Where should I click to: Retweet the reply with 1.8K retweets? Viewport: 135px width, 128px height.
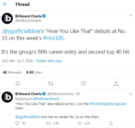tap(49, 123)
